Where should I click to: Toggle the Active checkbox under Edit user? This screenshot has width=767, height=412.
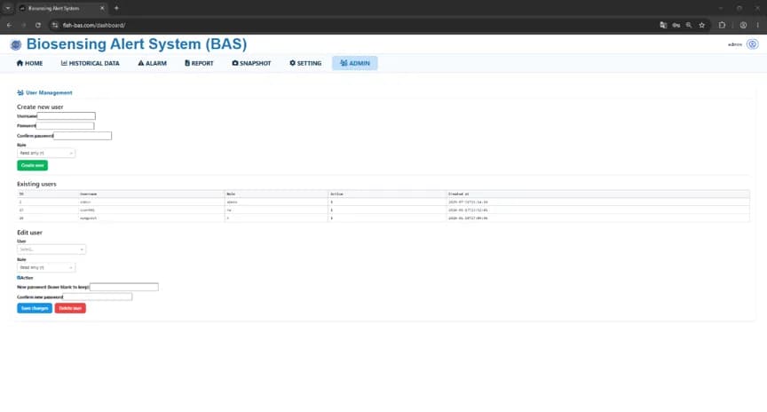click(19, 277)
